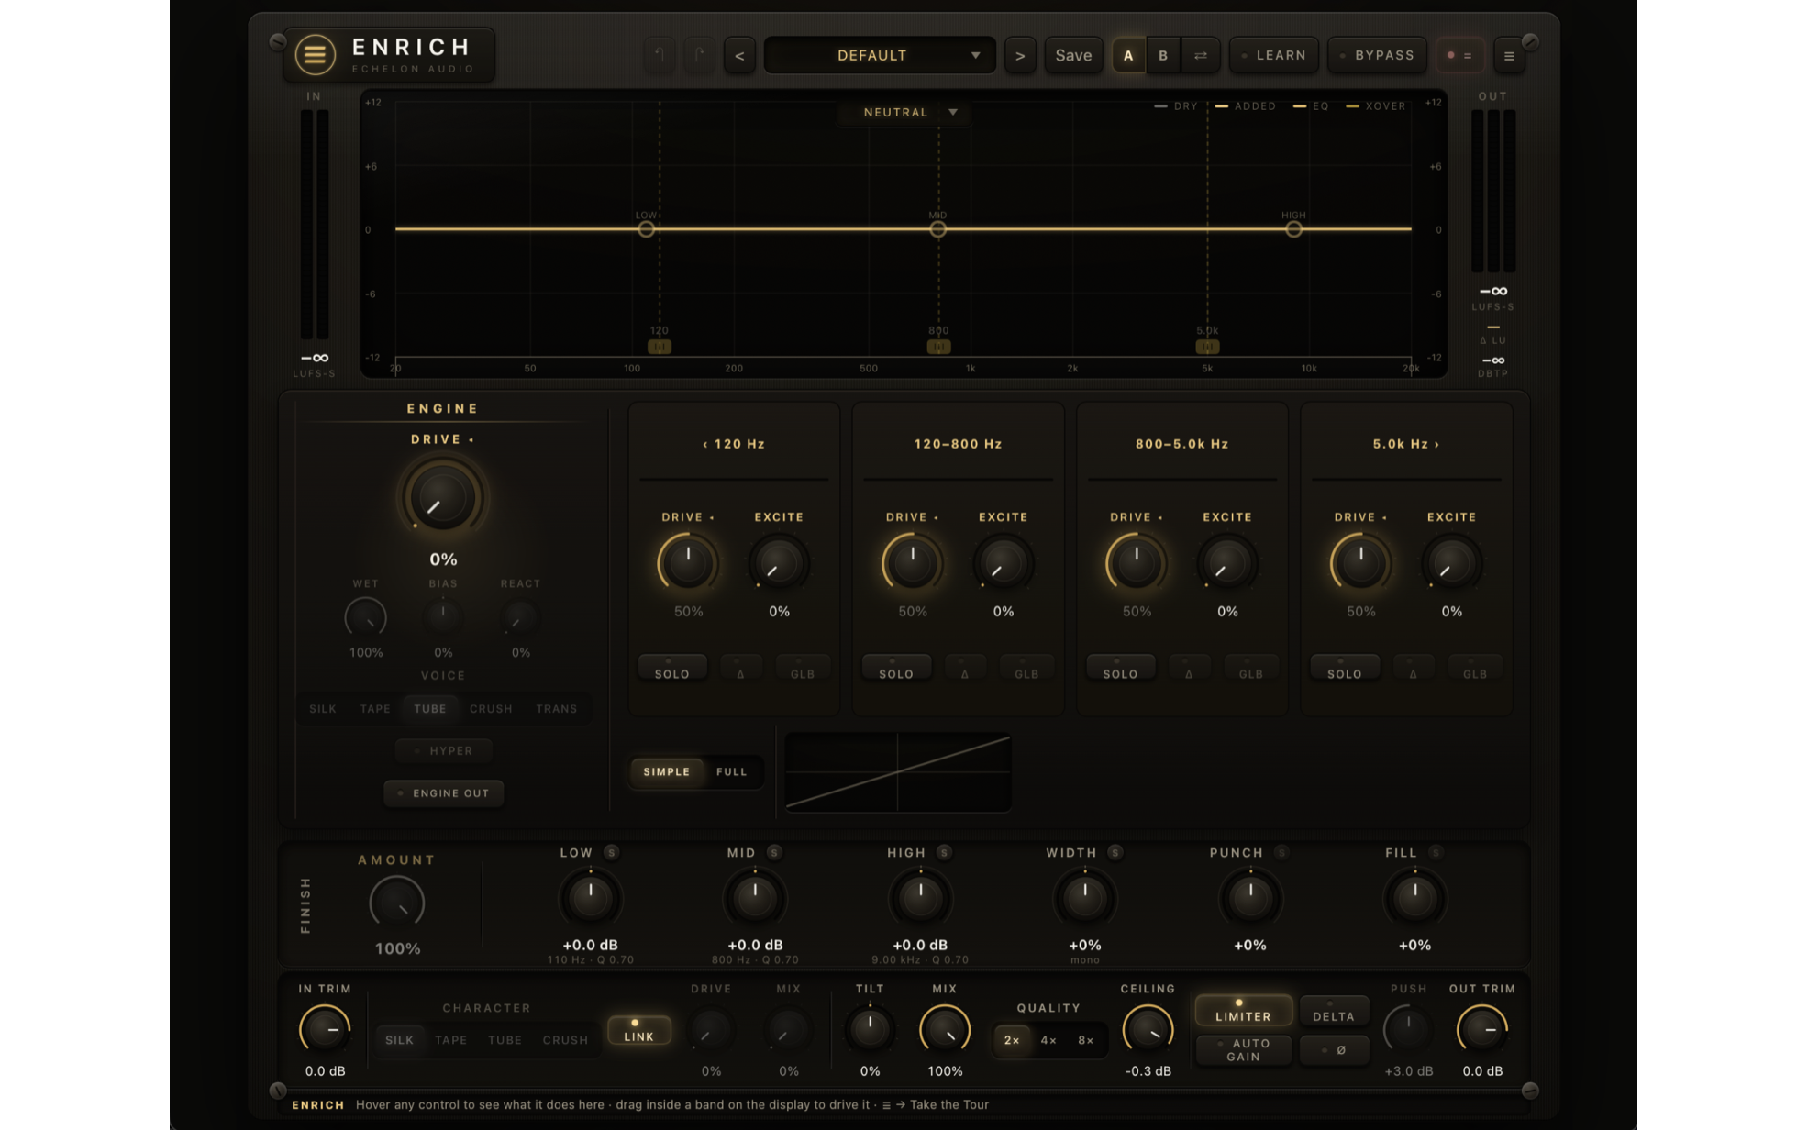Select the A comparison slot
The height and width of the screenshot is (1130, 1808).
tap(1128, 56)
